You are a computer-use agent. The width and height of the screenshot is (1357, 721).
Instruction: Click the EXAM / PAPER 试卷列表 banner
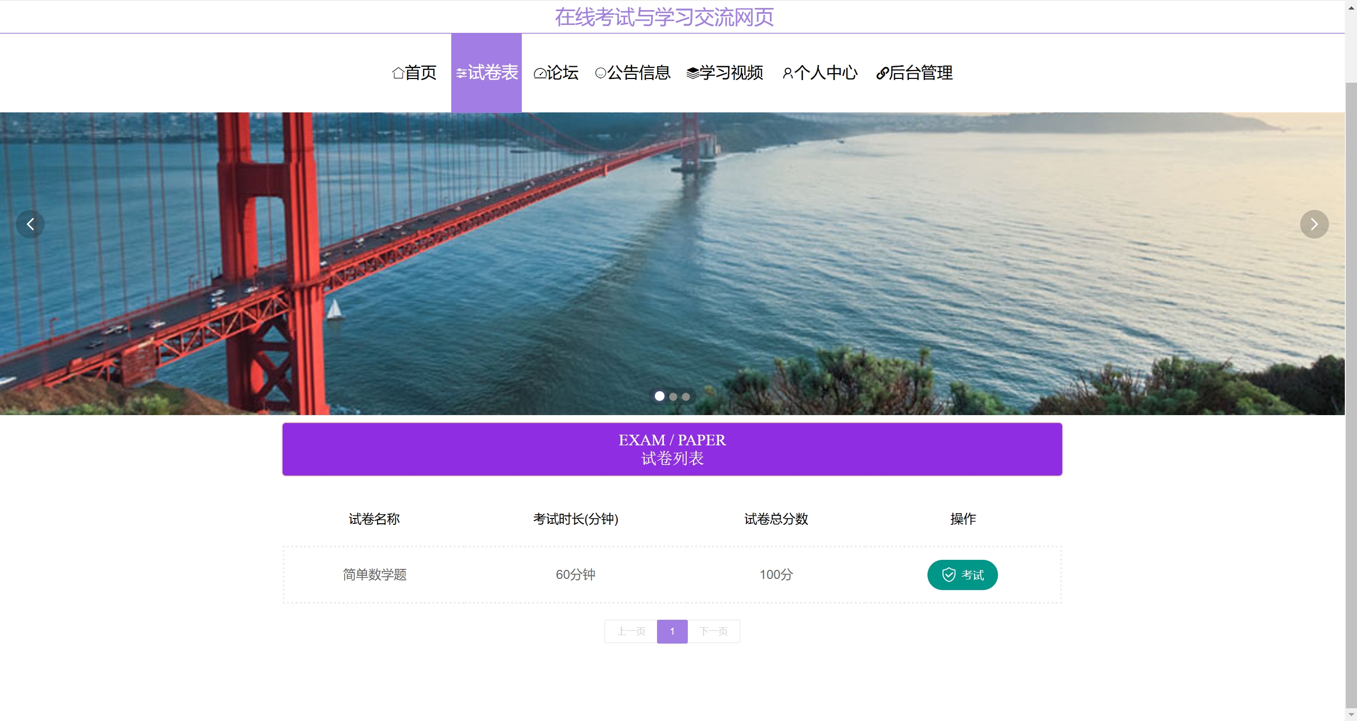(x=672, y=449)
